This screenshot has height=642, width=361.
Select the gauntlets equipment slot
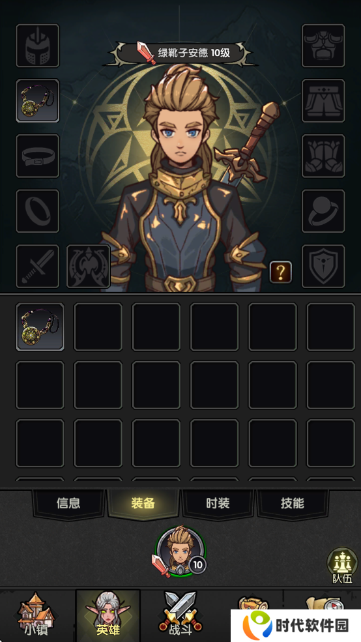[x=323, y=156]
